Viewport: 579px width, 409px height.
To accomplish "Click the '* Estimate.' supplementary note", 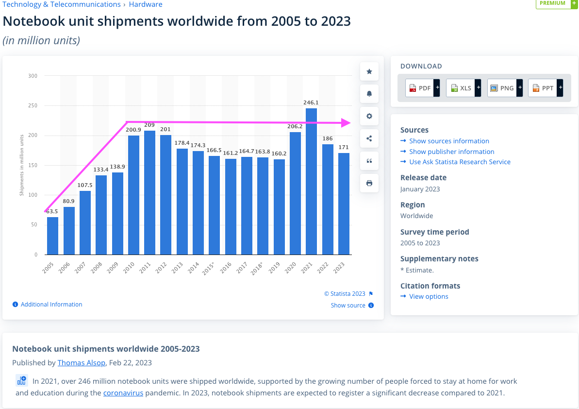I will tap(417, 270).
